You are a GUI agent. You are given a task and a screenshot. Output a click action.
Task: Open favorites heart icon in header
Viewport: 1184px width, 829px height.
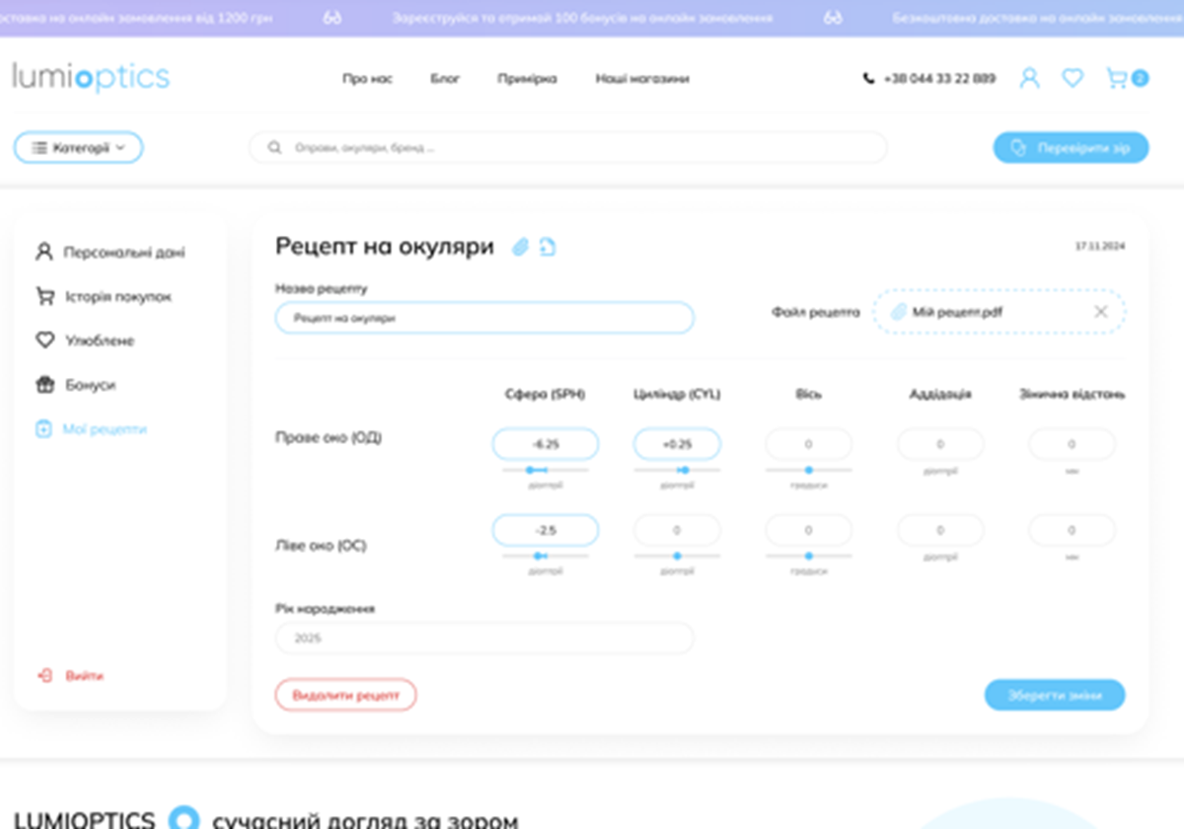(x=1073, y=78)
